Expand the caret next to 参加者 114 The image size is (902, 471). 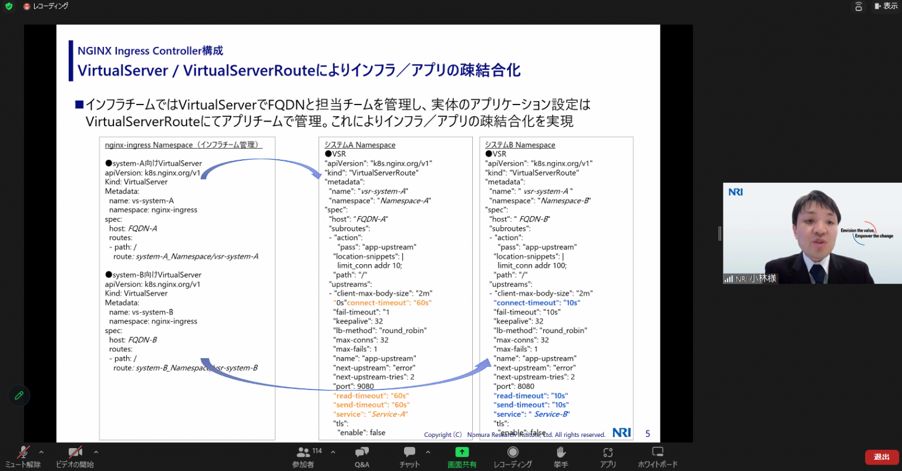click(333, 452)
